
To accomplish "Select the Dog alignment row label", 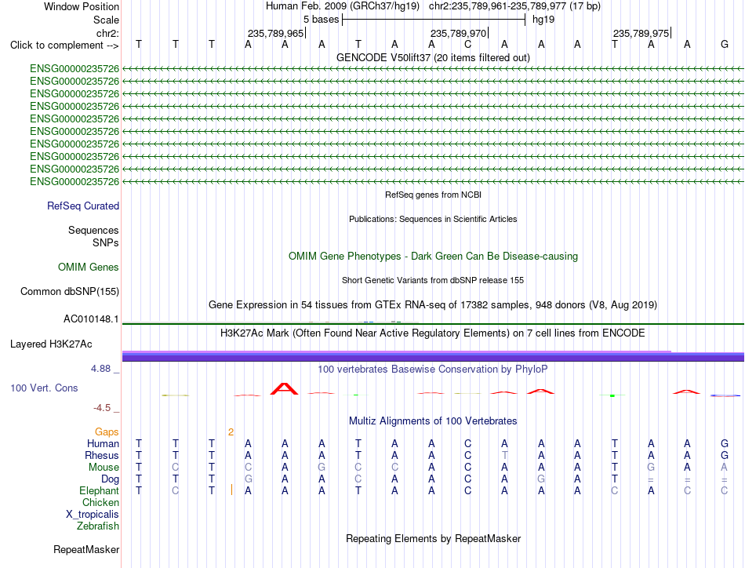I will click(110, 479).
